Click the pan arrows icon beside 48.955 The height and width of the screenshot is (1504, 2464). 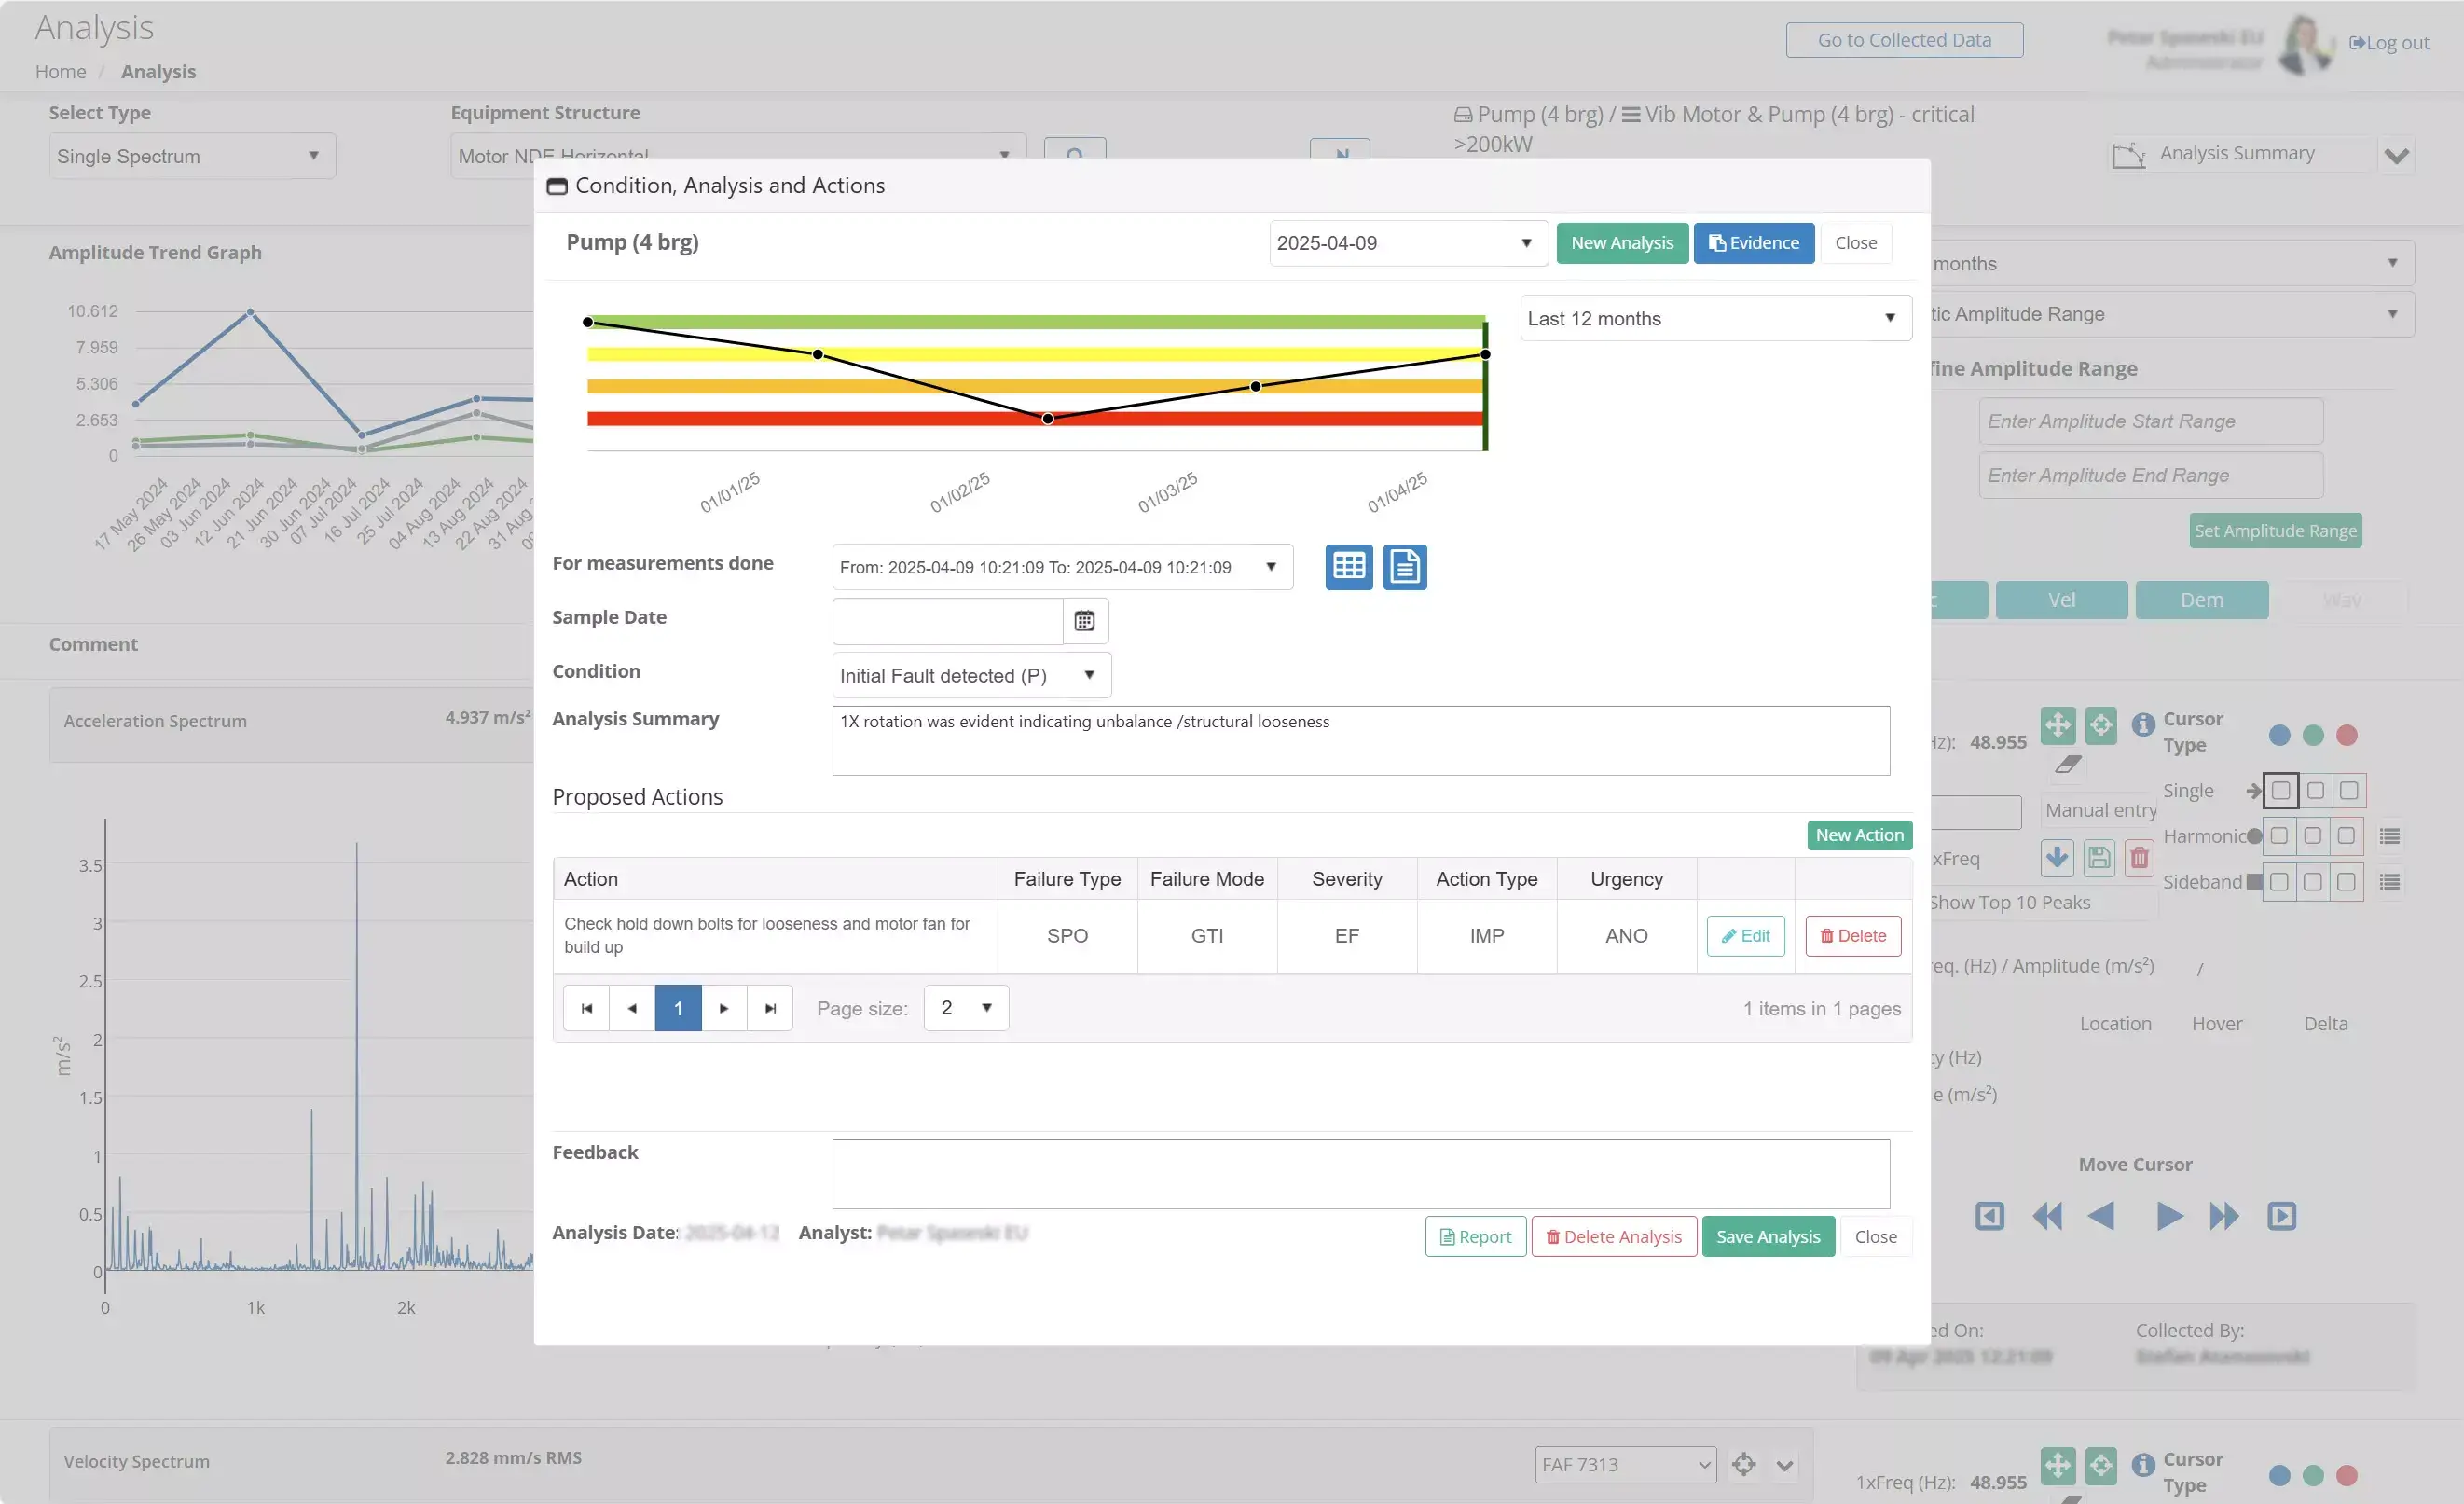[x=2057, y=725]
